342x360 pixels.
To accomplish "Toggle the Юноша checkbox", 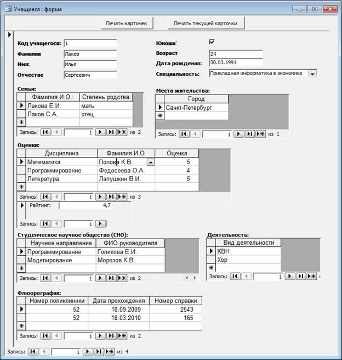I will [212, 42].
